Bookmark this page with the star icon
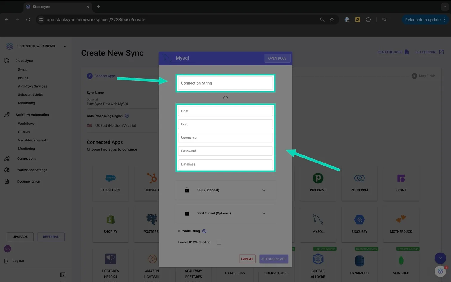This screenshot has width=451, height=282. (x=332, y=20)
